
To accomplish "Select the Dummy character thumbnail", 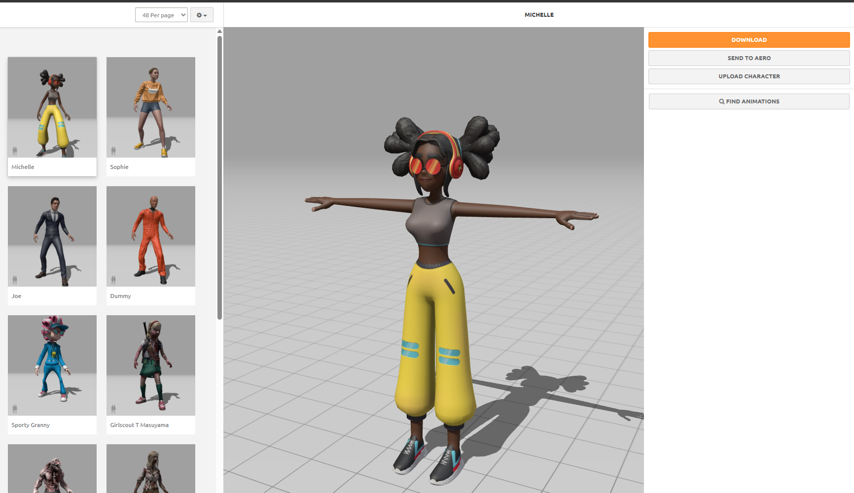I will 151,236.
